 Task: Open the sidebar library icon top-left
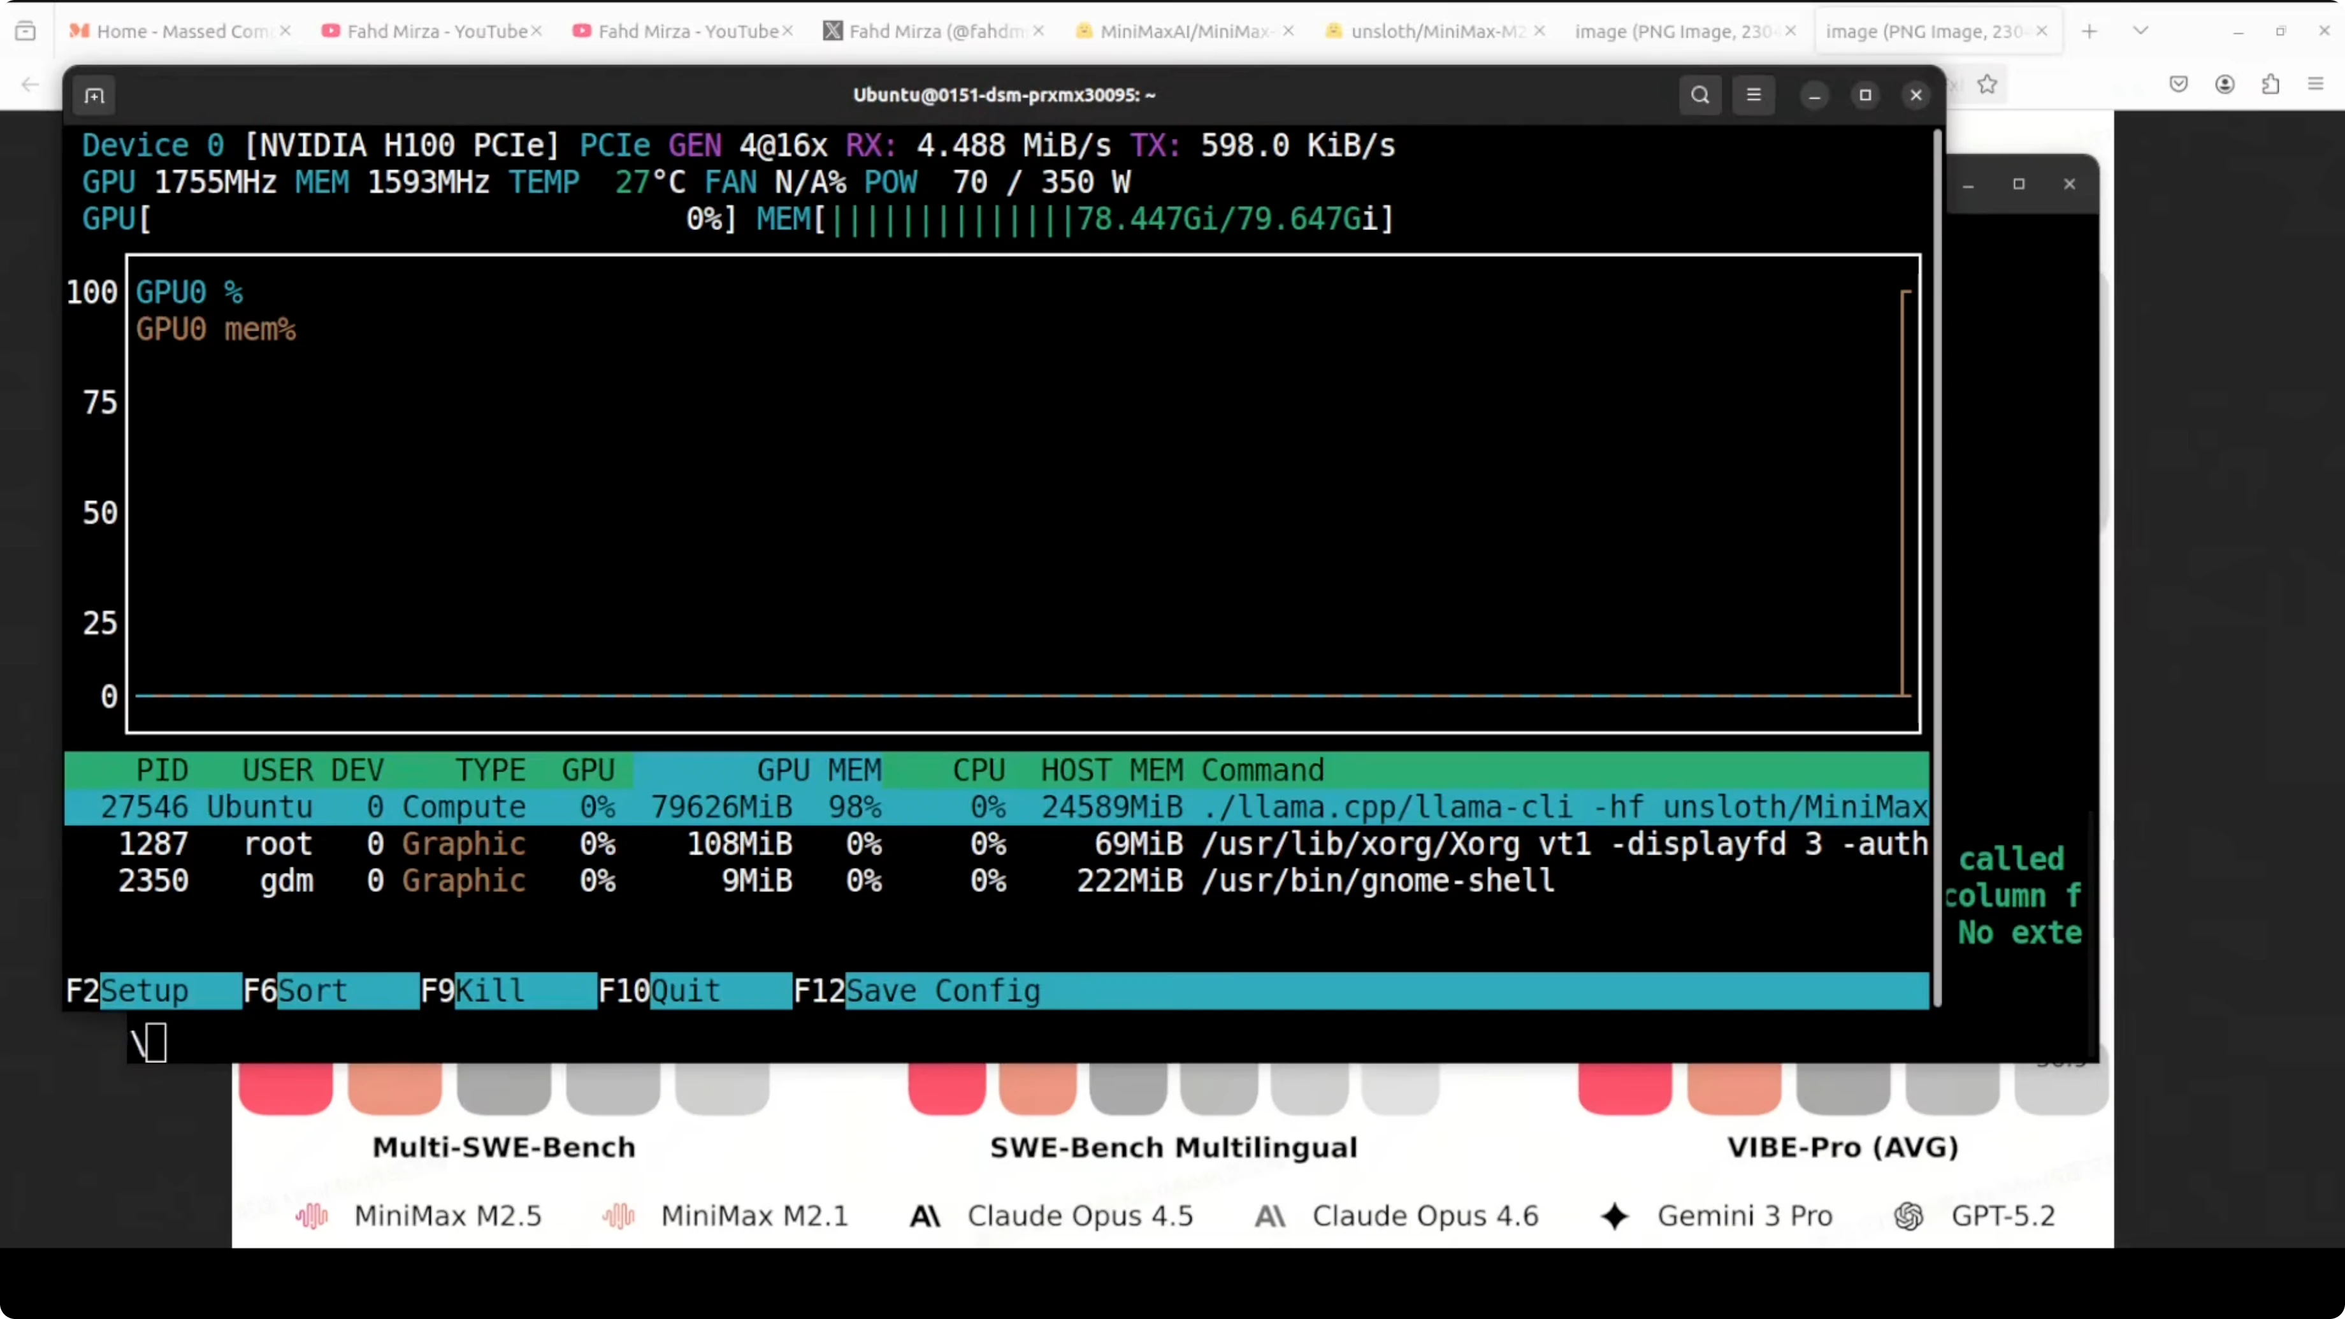tap(25, 30)
